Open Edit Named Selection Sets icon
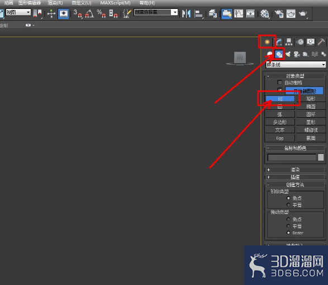328x285 pixels. 127,13
